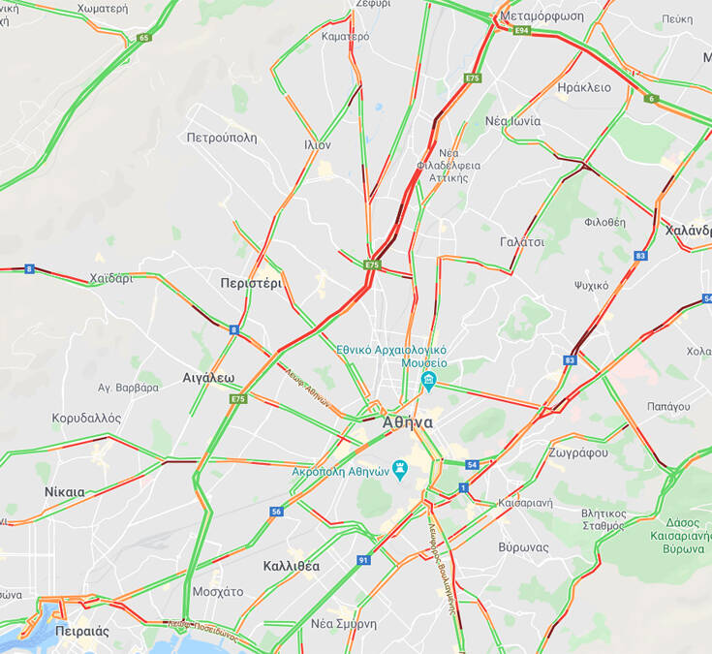Viewport: 712px width, 654px height.
Task: Click the Γαλάτσι district label
Action: 522,242
